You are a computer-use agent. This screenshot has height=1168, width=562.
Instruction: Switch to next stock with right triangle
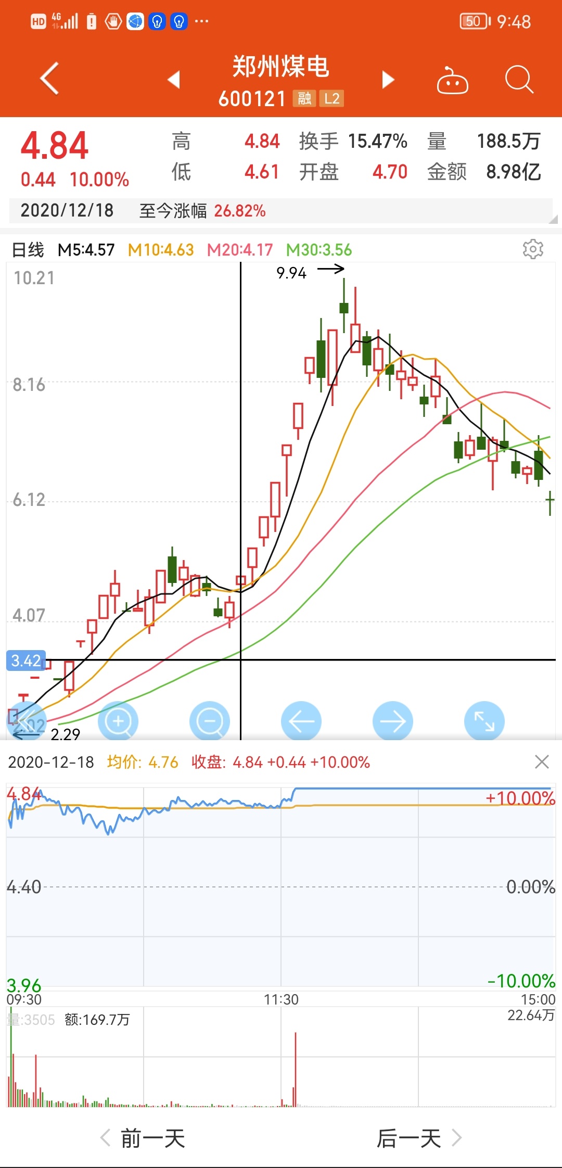388,80
